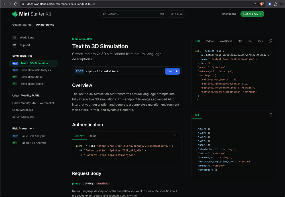Click the Request Body heading
This screenshot has height=197, width=285.
pos(87,173)
